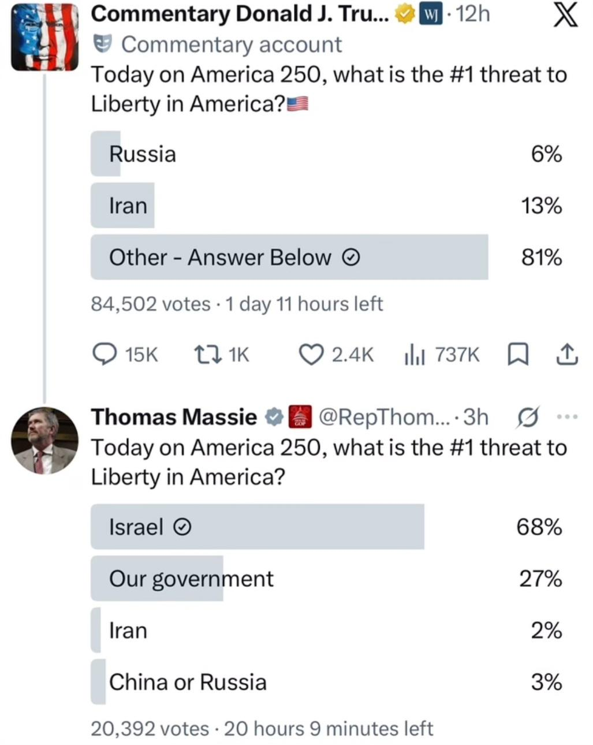Open replies via the 15K comment icon
This screenshot has height=745, width=593.
tap(105, 354)
